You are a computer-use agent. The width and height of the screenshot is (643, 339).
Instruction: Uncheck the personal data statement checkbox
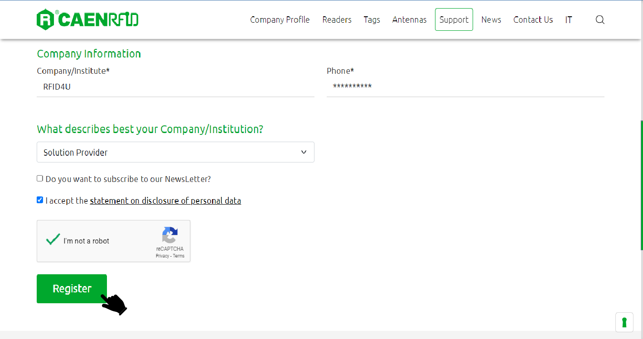click(40, 200)
